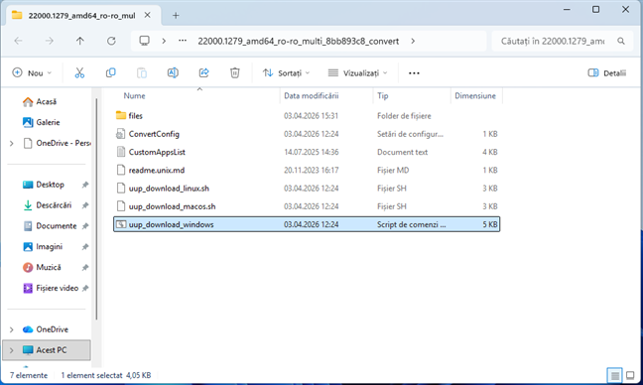Viewport: 643px width, 385px height.
Task: Open Documente in the navigation pane
Action: pyautogui.click(x=50, y=226)
